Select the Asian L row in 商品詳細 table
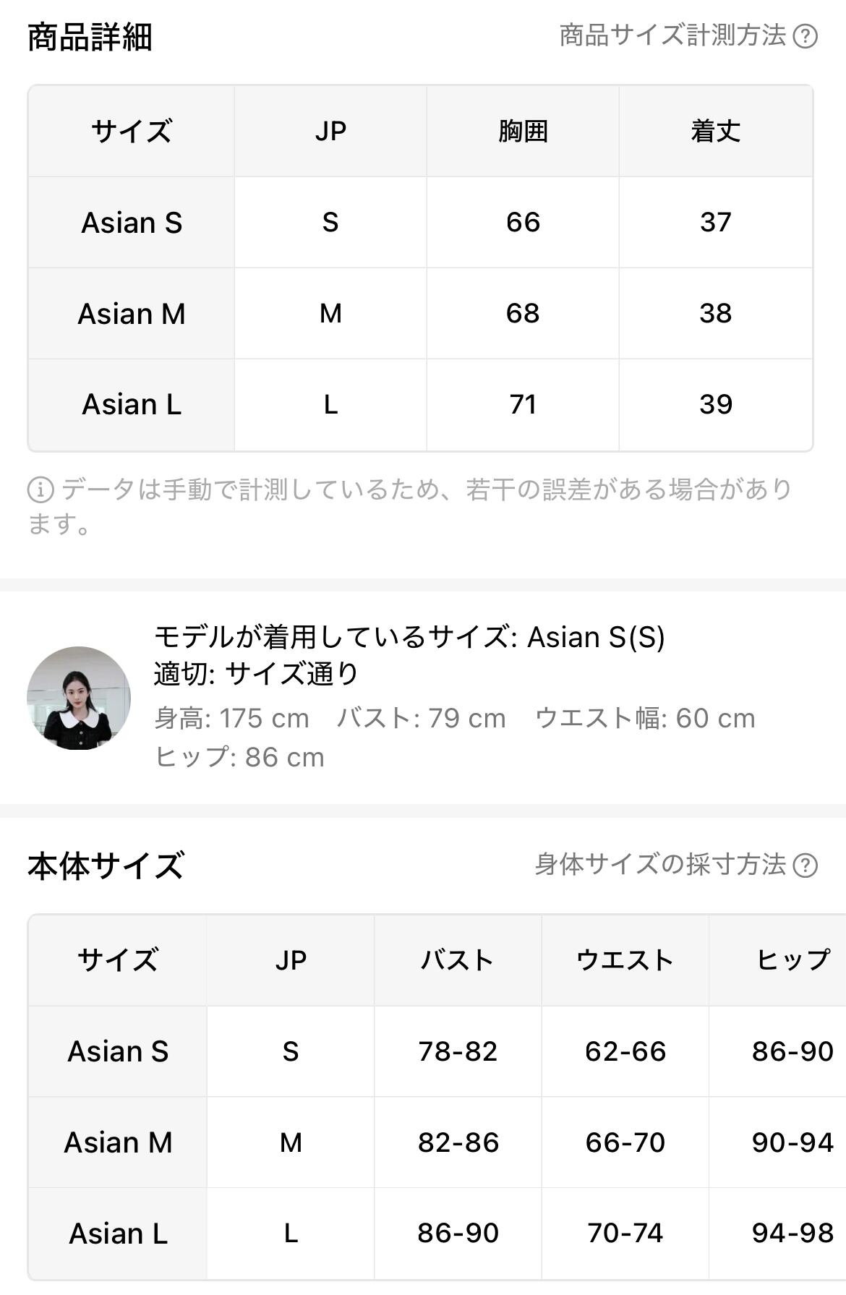This screenshot has height=1295, width=846. [132, 404]
